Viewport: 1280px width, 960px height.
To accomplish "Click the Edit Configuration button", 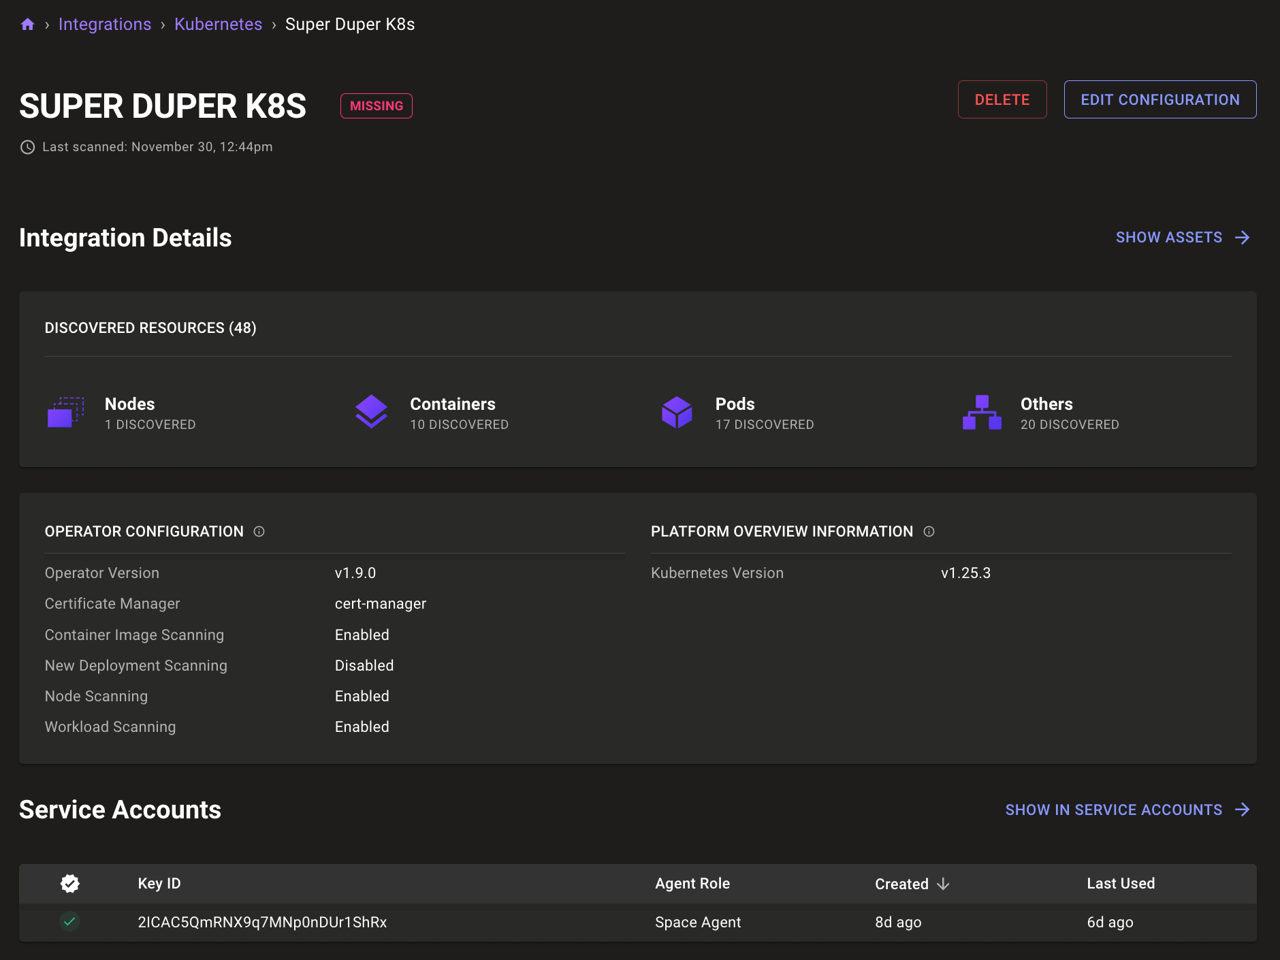I will click(x=1160, y=99).
